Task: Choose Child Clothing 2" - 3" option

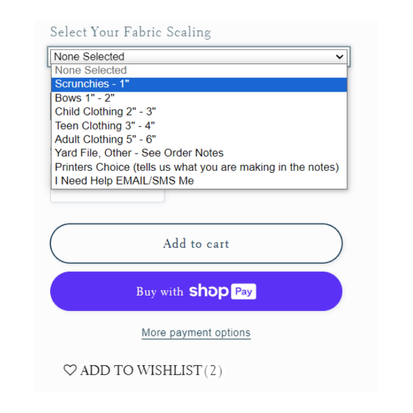Action: coord(199,112)
